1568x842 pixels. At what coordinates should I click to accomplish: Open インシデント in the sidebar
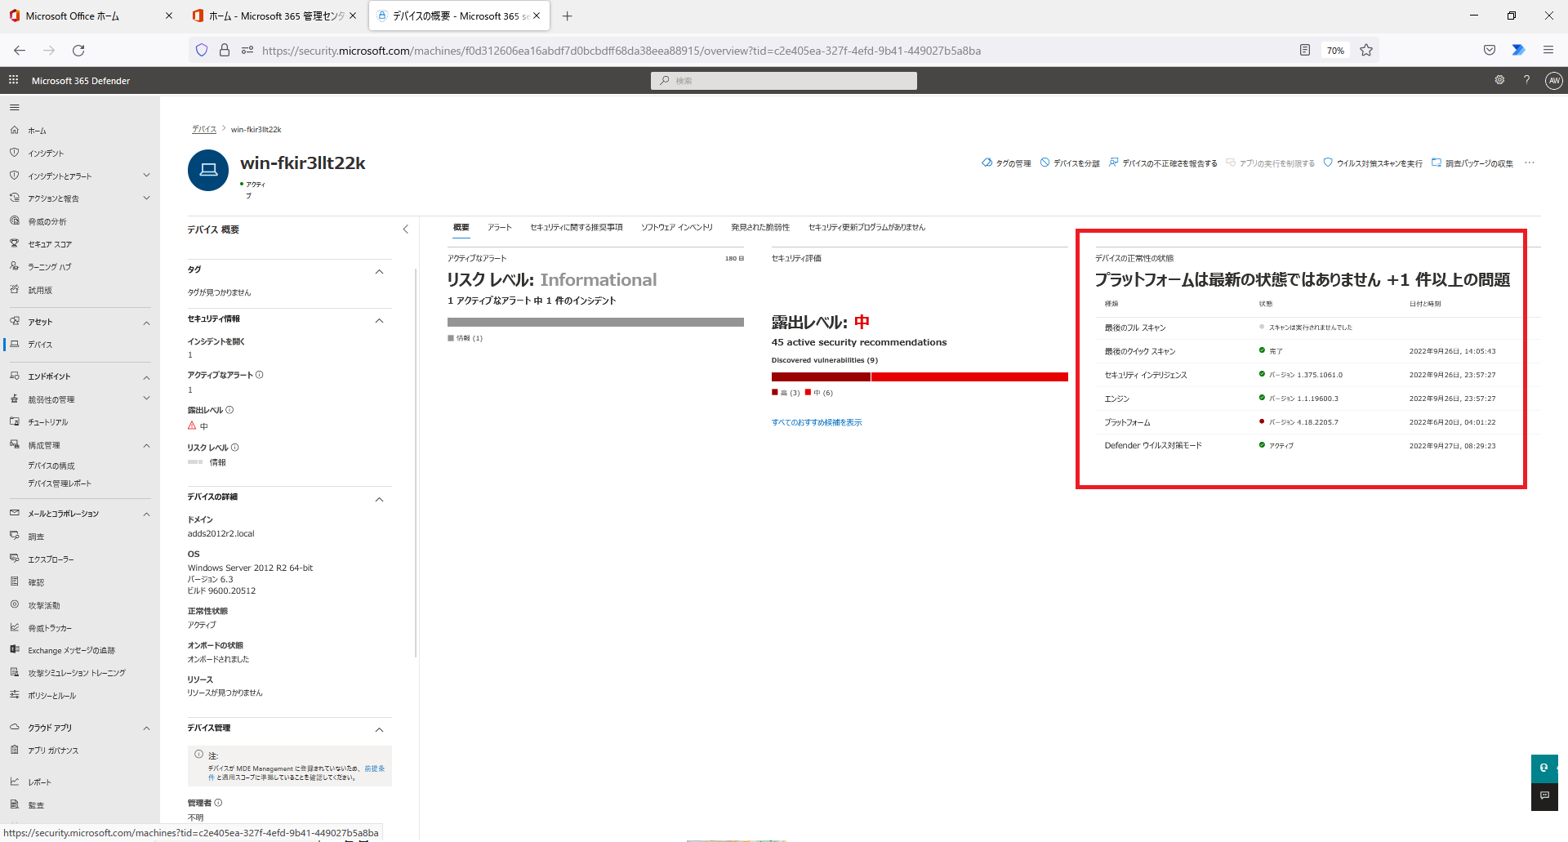46,154
